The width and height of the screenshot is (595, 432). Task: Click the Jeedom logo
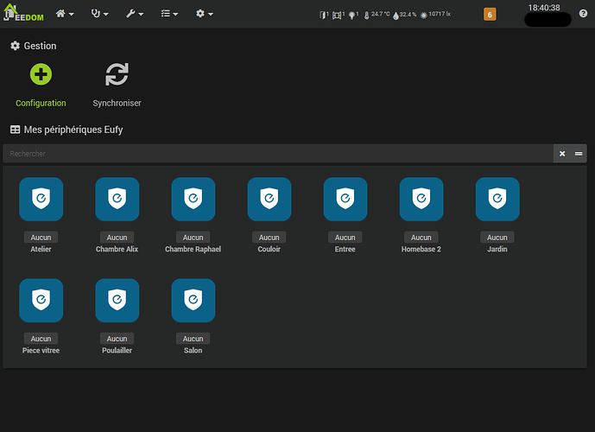click(23, 12)
